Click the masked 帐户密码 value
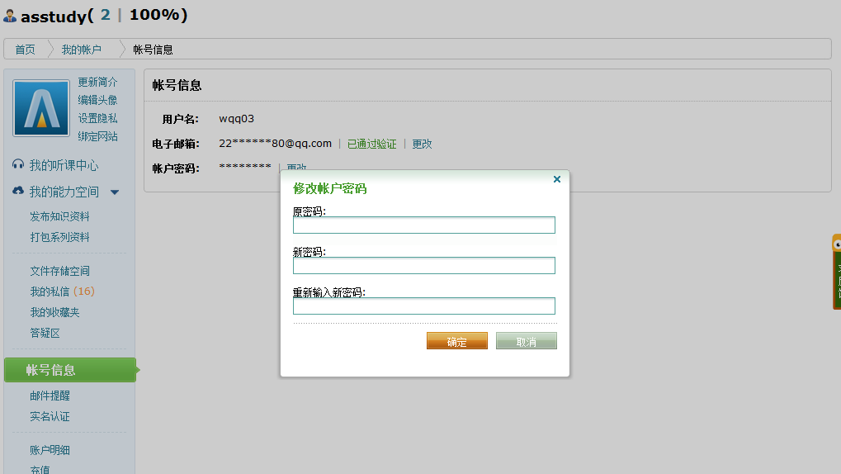The width and height of the screenshot is (841, 474). (x=245, y=167)
